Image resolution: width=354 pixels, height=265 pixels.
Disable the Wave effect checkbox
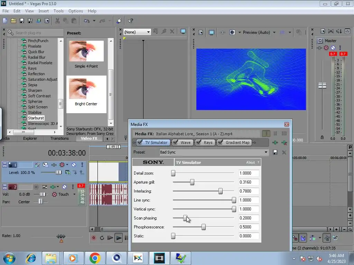coord(175,142)
